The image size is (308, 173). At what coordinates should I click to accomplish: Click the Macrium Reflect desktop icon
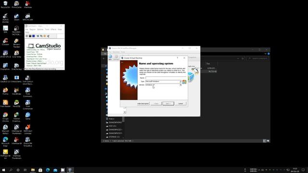pos(5,129)
